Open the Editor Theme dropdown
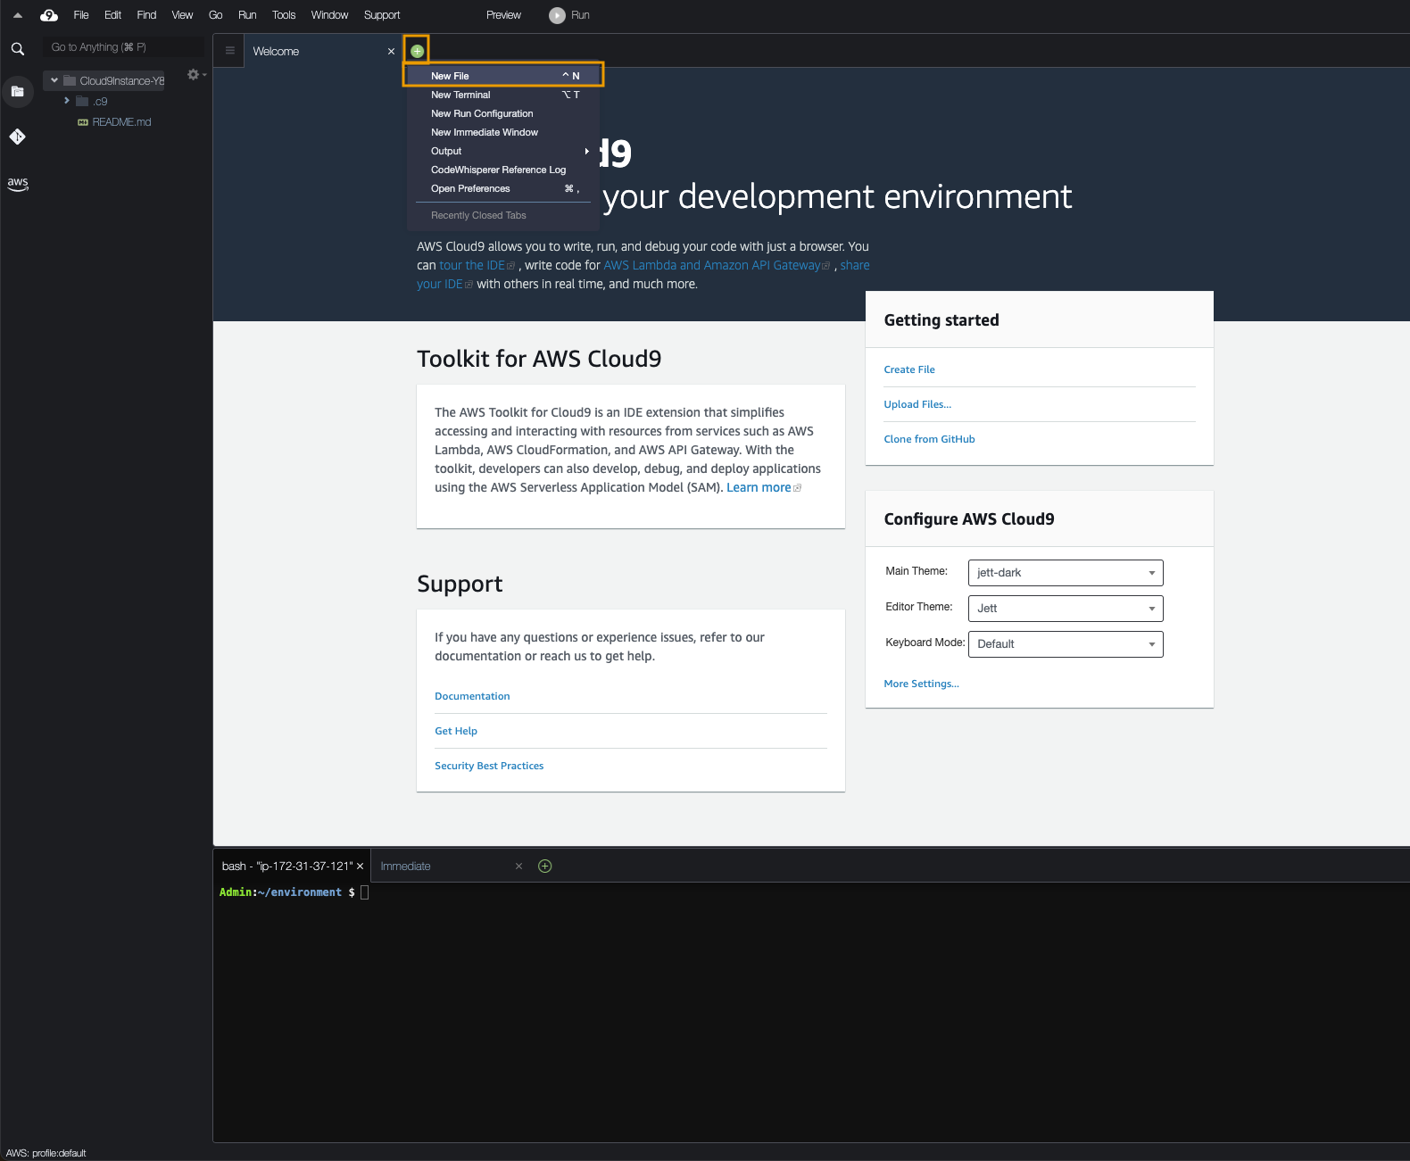The width and height of the screenshot is (1410, 1161). point(1065,609)
